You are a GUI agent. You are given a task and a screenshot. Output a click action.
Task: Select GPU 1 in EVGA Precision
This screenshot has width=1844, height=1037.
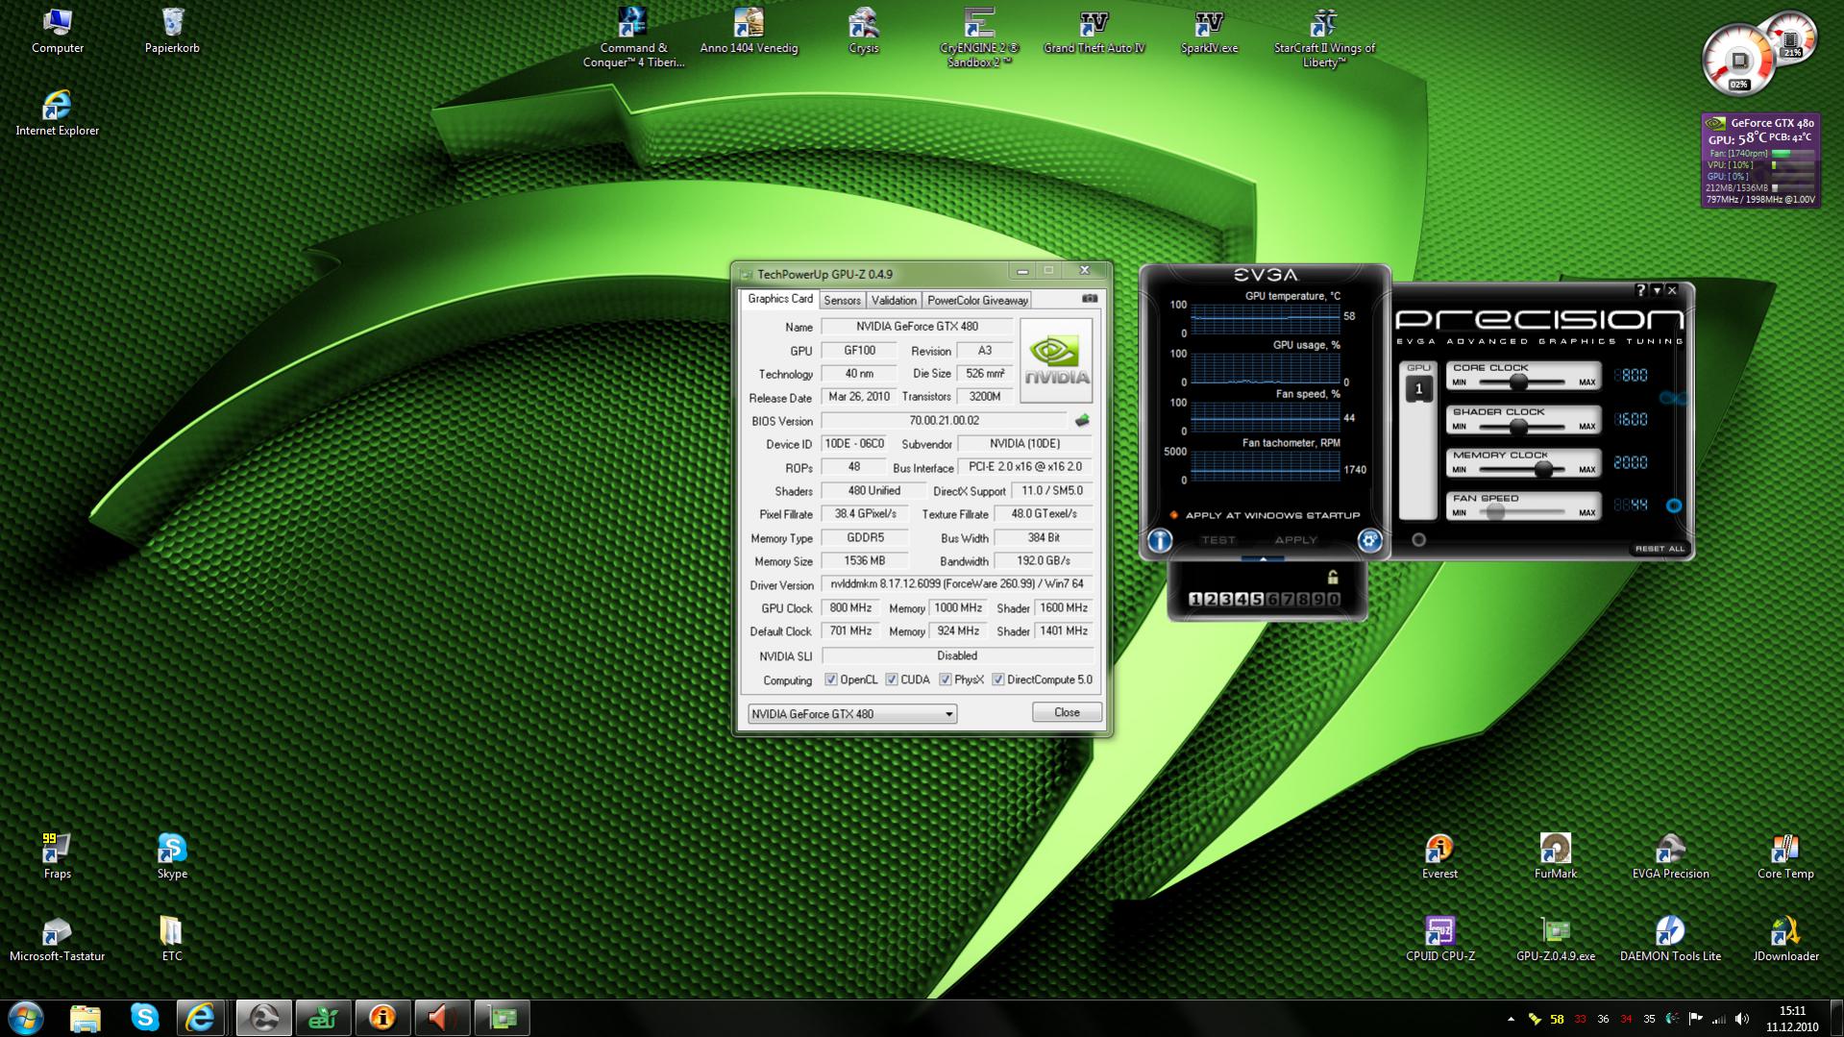(1418, 389)
